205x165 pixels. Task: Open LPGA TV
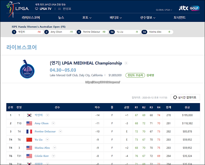(43, 9)
